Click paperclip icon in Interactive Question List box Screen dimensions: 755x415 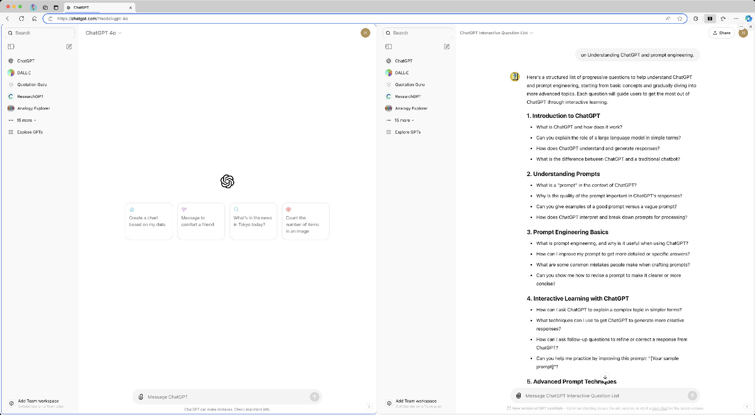tap(518, 396)
